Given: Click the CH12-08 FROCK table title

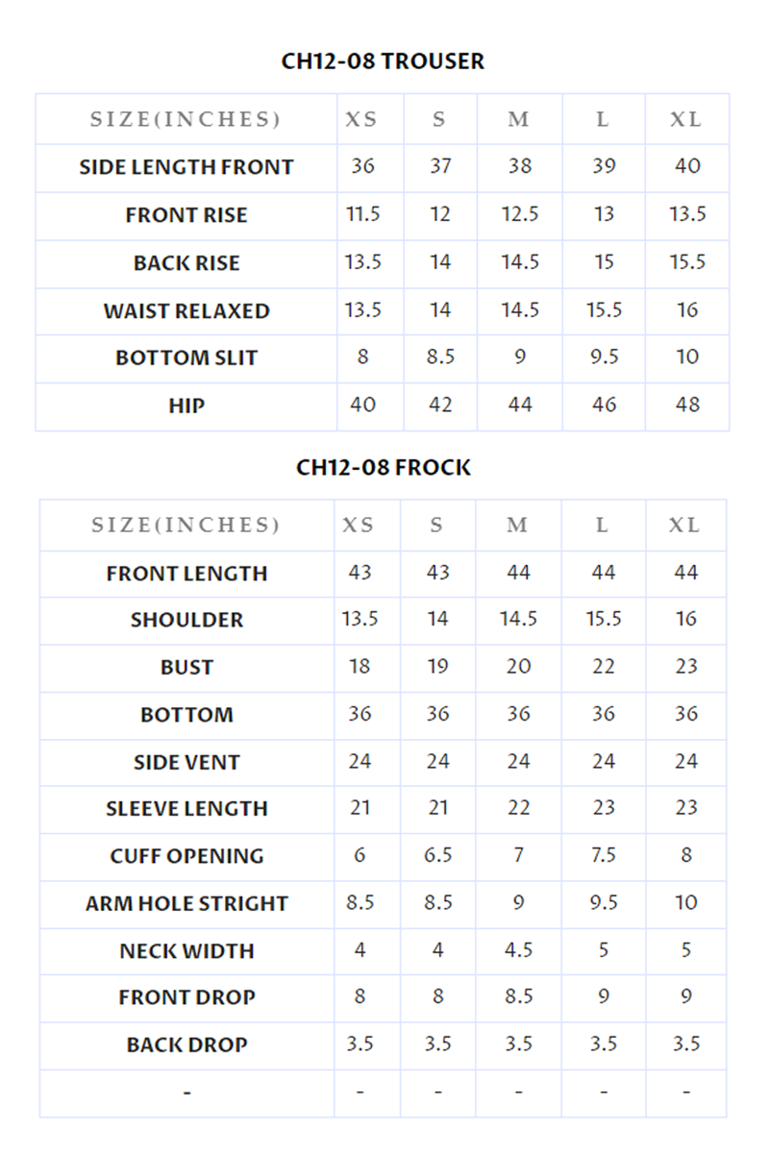Looking at the screenshot, I should pos(383,468).
